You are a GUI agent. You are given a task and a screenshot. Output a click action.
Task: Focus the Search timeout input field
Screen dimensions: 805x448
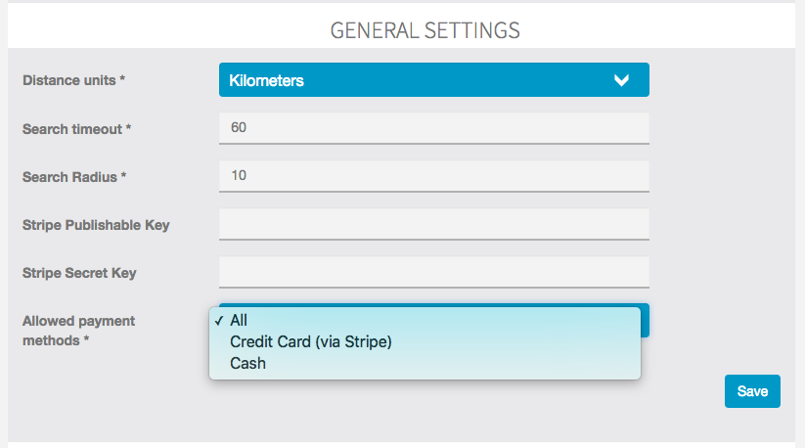tap(433, 128)
